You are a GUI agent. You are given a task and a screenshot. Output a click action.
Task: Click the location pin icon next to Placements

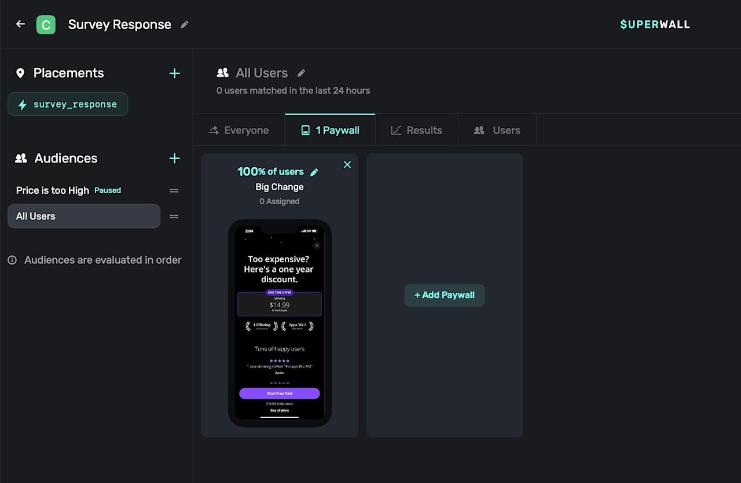[21, 73]
